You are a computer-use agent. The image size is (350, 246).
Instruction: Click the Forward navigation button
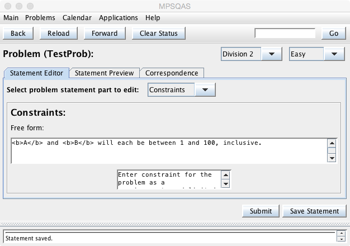tap(105, 33)
